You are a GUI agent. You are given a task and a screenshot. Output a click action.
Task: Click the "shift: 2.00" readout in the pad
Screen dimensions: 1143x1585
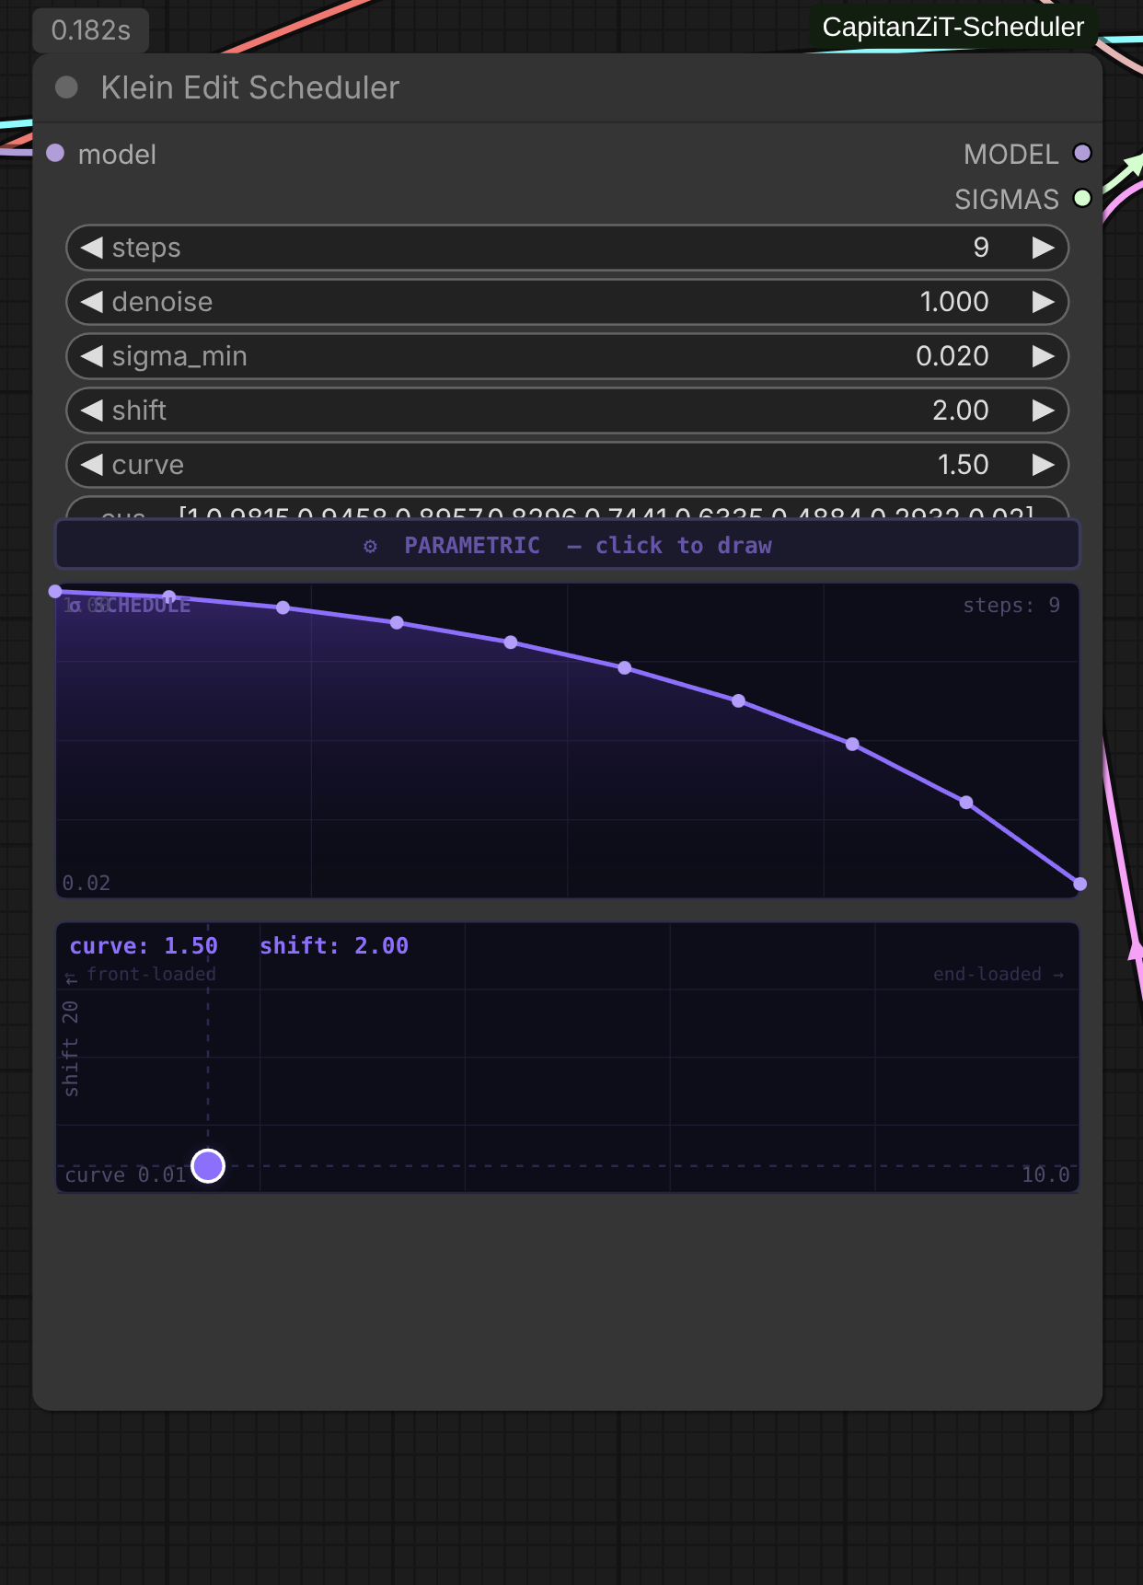[x=334, y=945]
